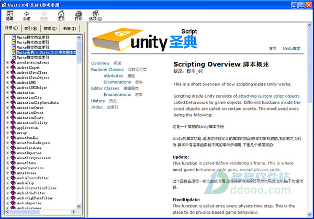Screen dimensions: 314x219
Task: Click the tree panel horizontal scrollbar thumb
Action: [x=25, y=212]
